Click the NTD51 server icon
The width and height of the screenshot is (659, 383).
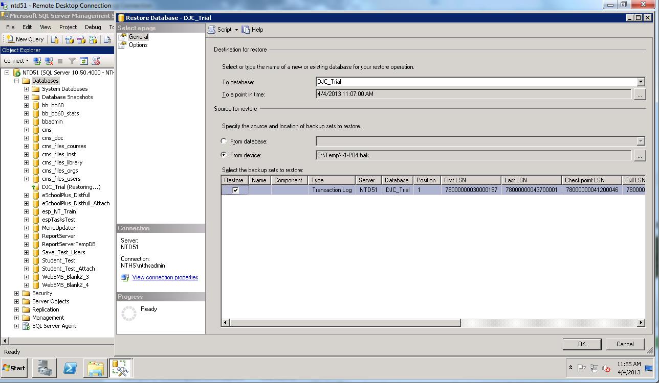tap(16, 73)
